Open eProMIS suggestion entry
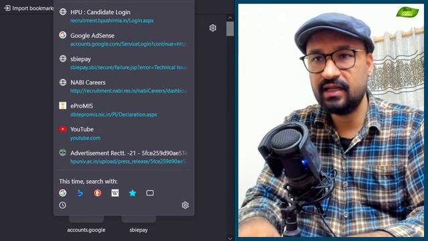The image size is (428, 241). point(124,110)
